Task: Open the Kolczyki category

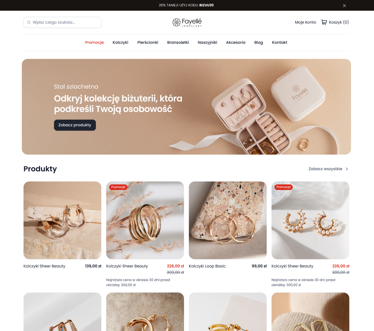Action: pyautogui.click(x=120, y=42)
